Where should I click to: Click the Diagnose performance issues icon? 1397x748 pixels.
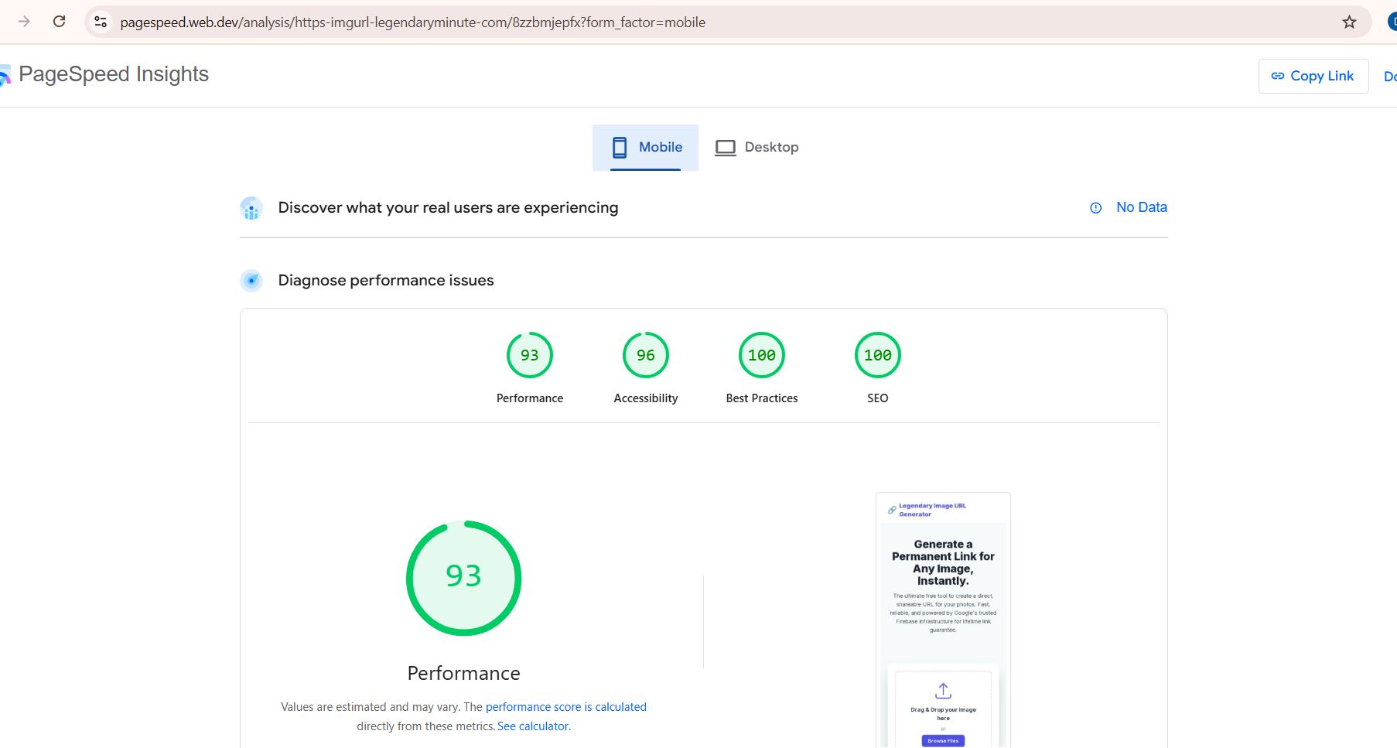pos(251,281)
